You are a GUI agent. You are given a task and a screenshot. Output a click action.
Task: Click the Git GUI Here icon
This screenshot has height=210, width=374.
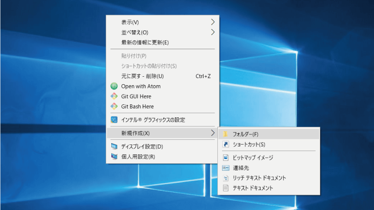[x=114, y=96]
